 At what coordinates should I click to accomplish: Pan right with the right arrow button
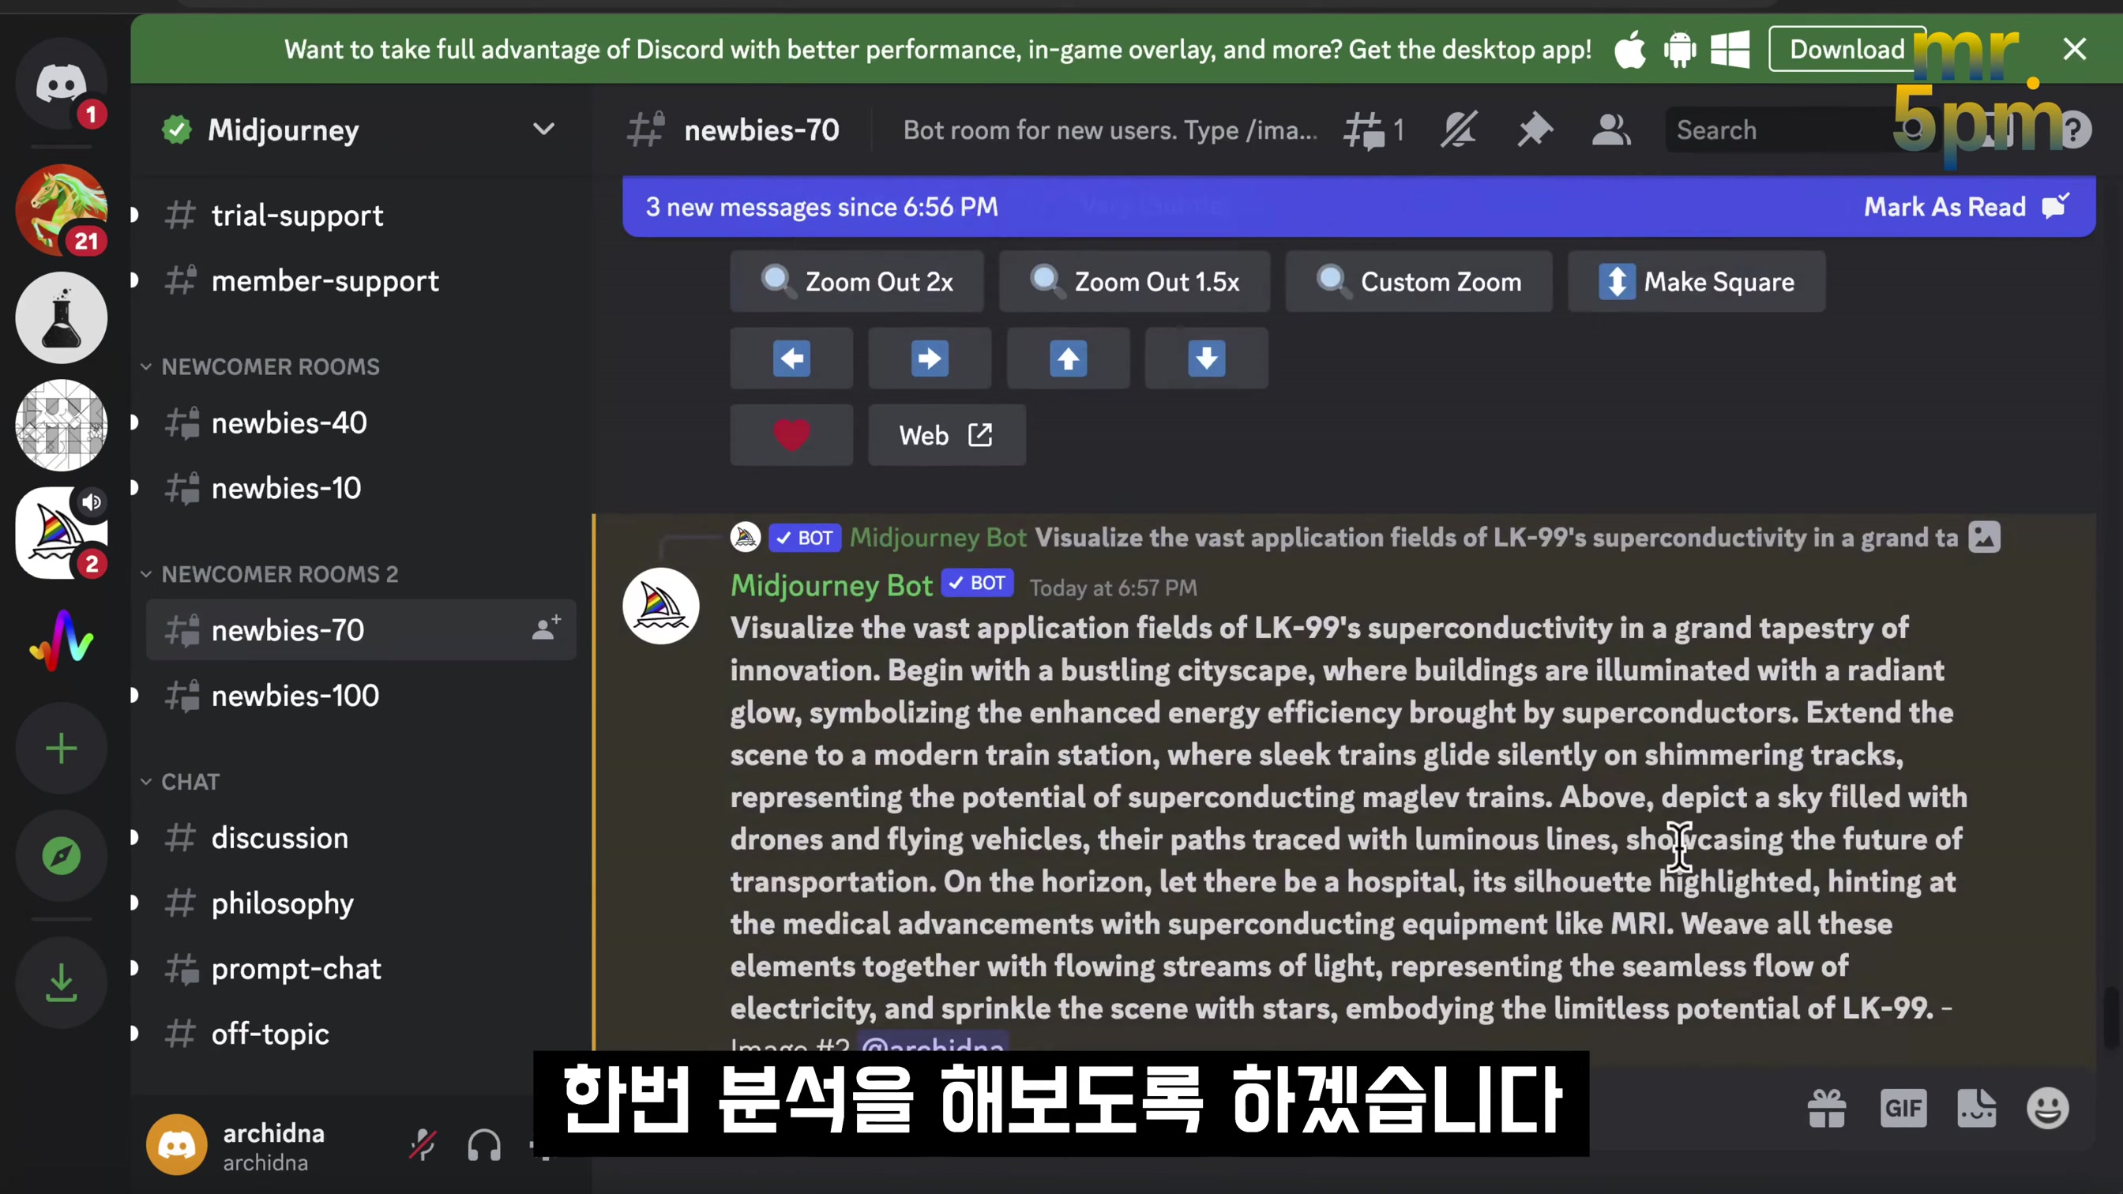click(930, 359)
